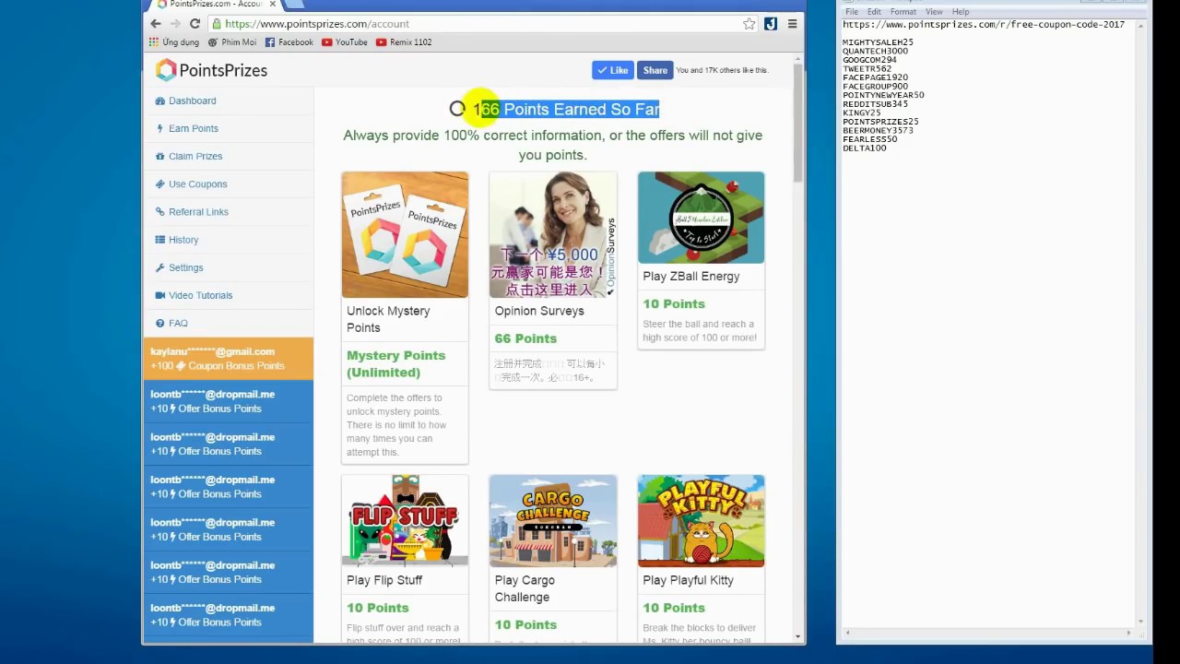Open the Format menu in Notepad
Screen dimensions: 1180x664
coord(903,12)
